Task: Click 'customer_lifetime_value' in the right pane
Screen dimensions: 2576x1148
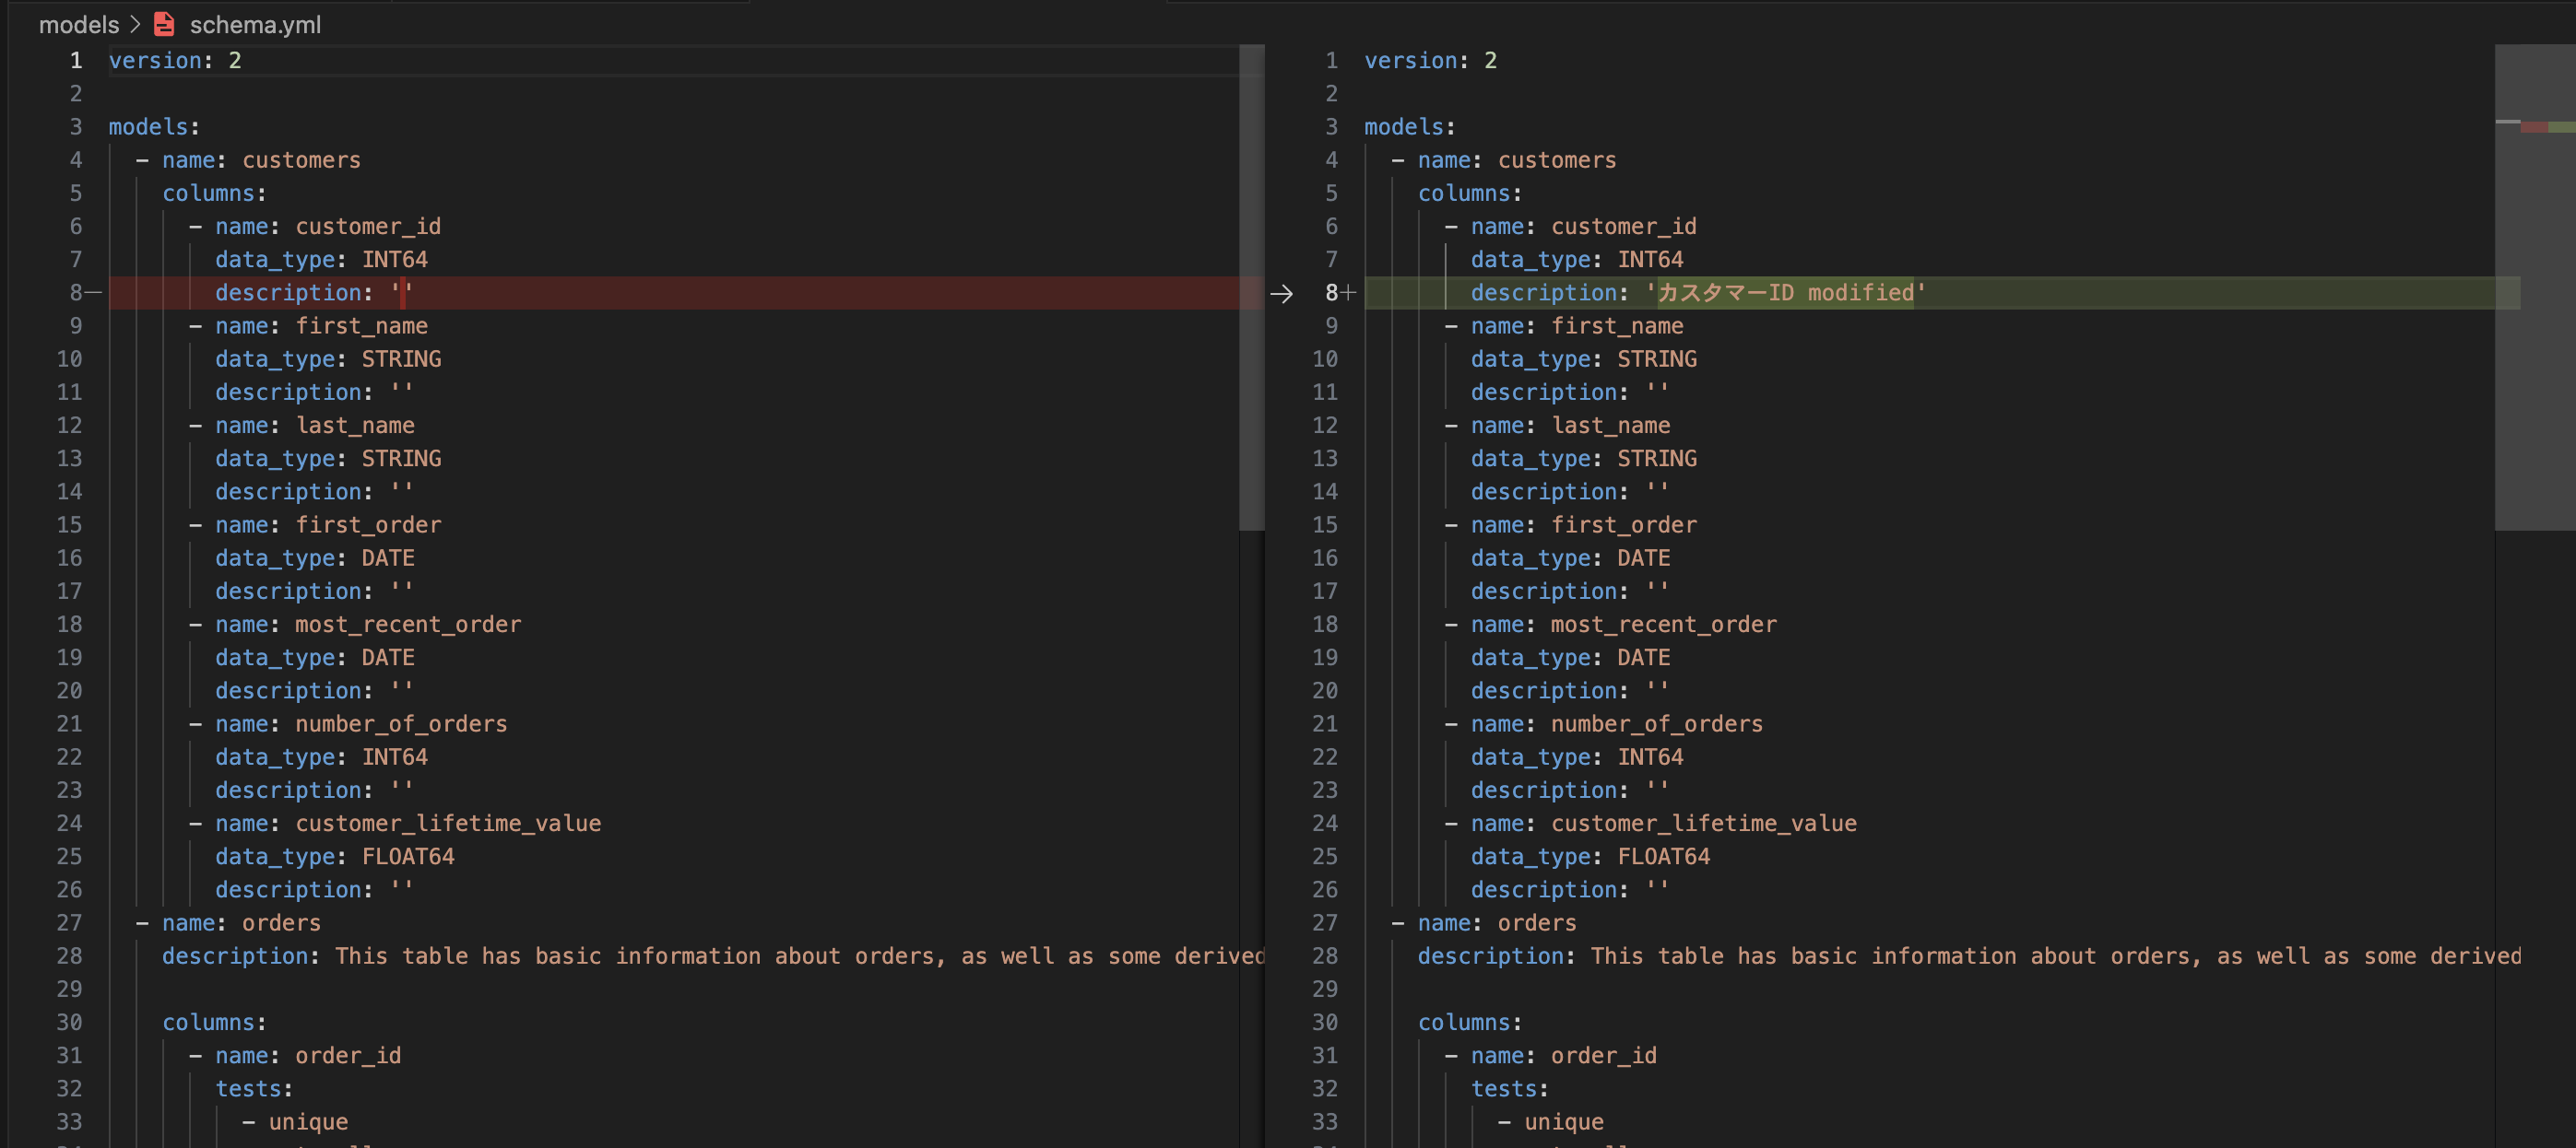Action: pyautogui.click(x=1704, y=824)
